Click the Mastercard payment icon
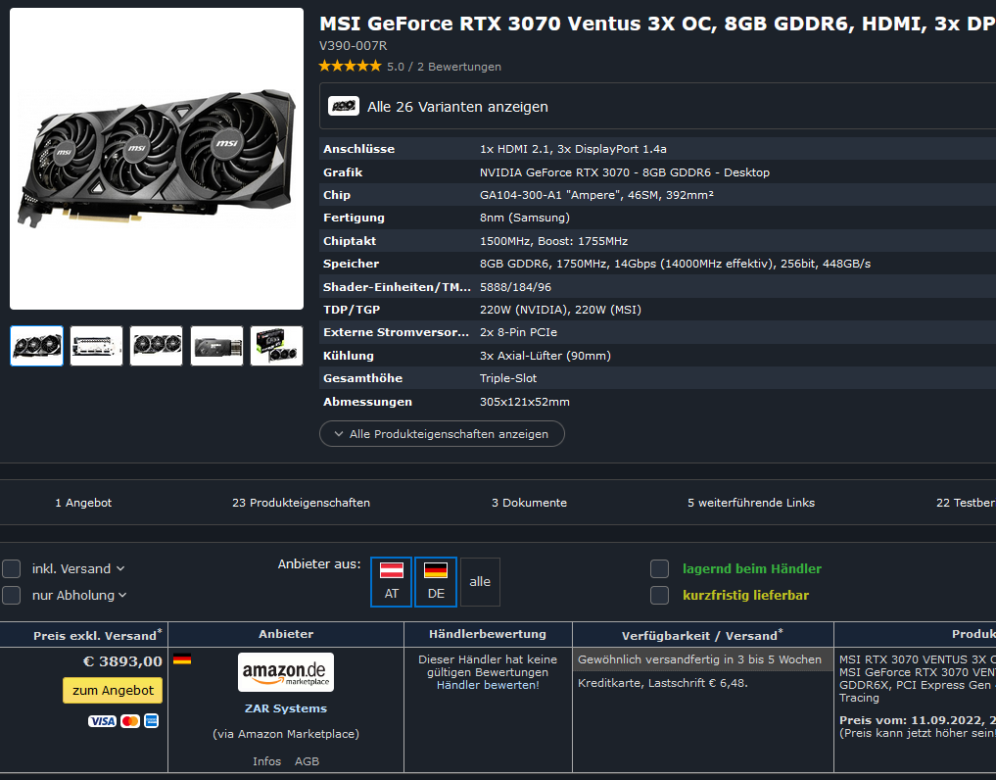This screenshot has width=996, height=780. point(130,721)
